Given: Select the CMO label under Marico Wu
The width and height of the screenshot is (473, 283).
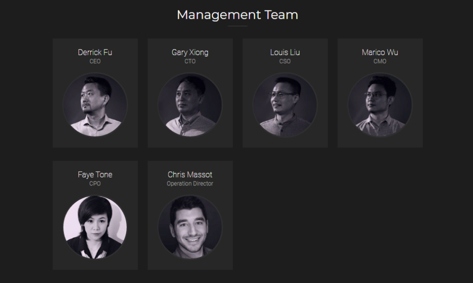Looking at the screenshot, I should pos(380,61).
